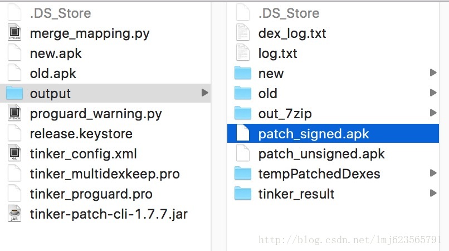Screen dimensions: 449x251
Task: Click the dex_log.txt text document icon
Action: [x=242, y=33]
